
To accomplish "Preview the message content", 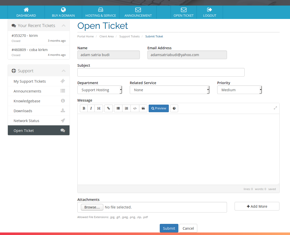I will pyautogui.click(x=158, y=108).
